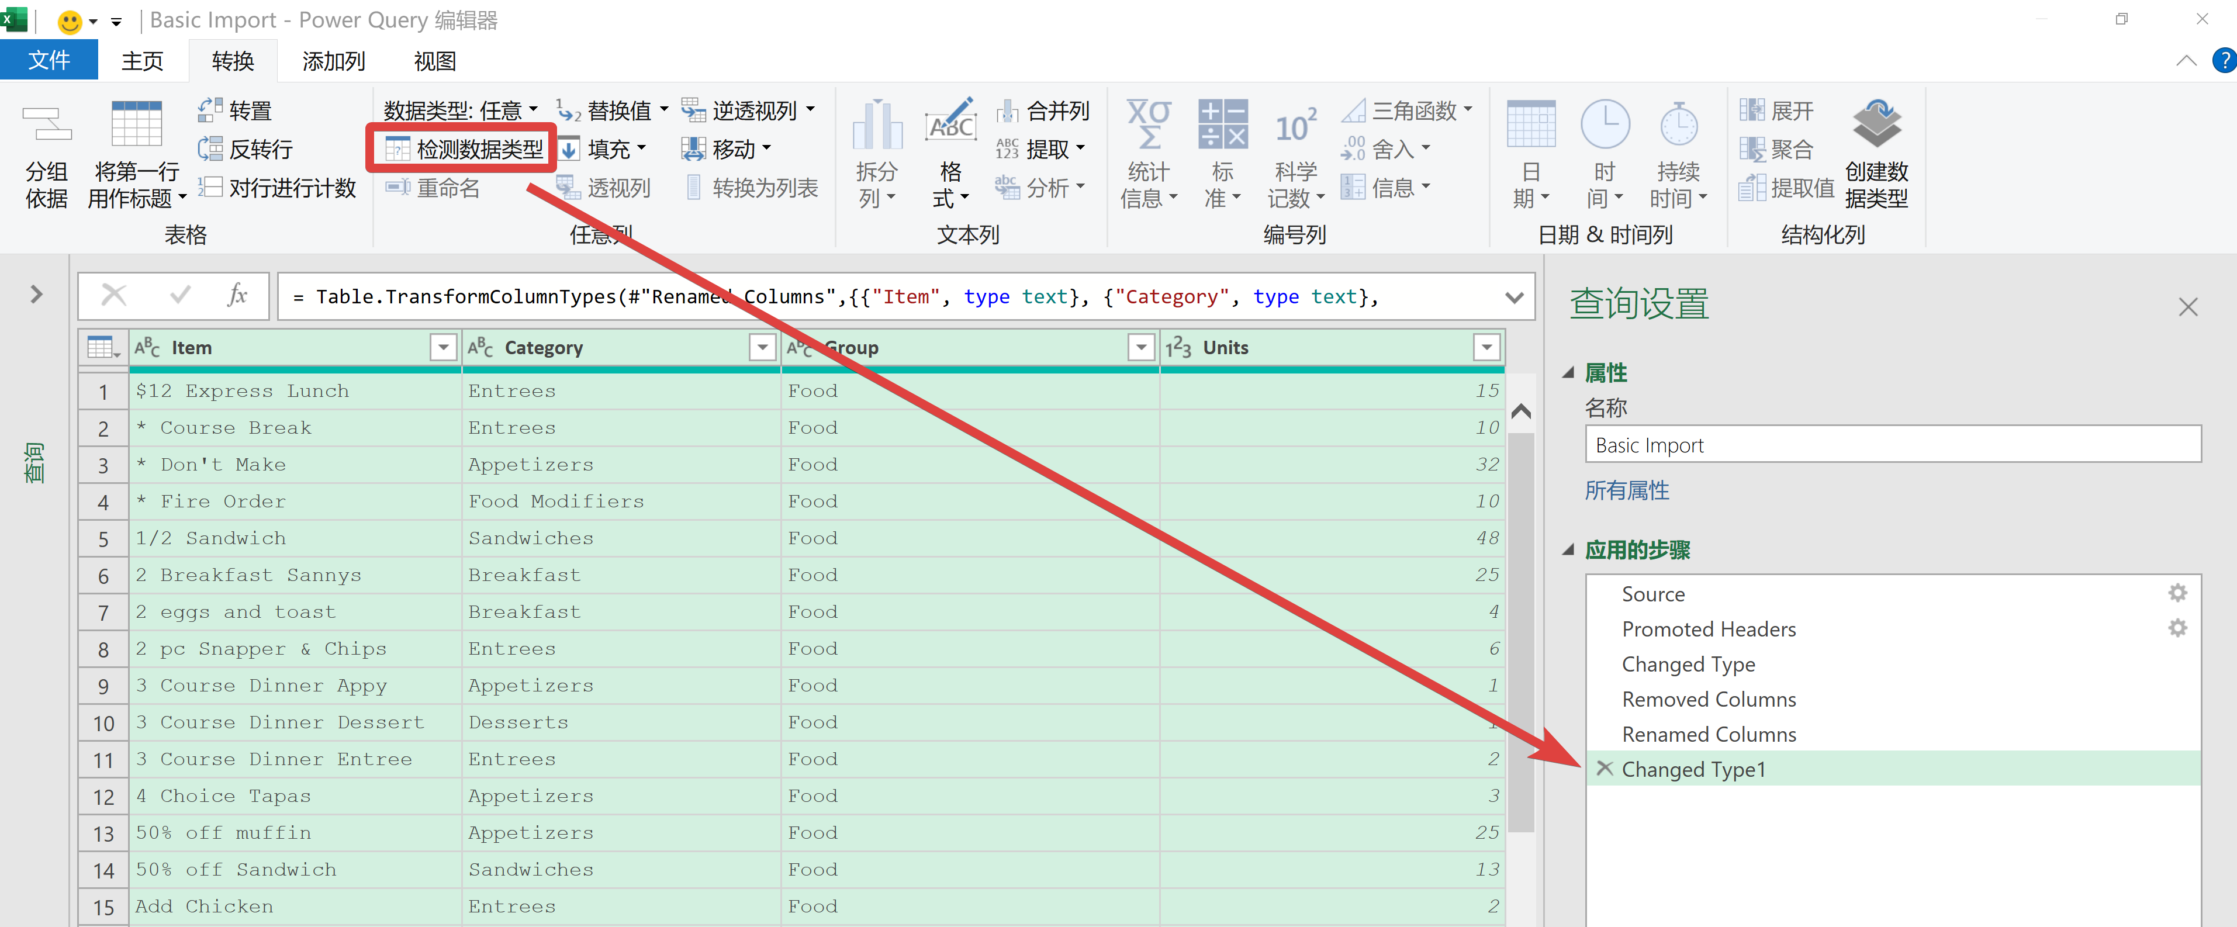Click the Transpose (转置) icon

coord(211,110)
